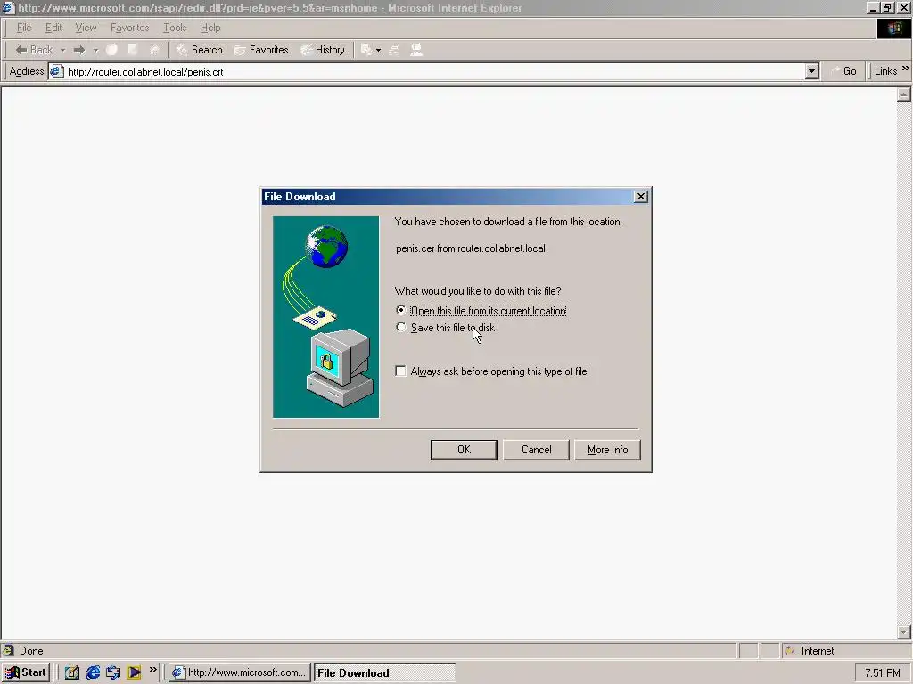Open the Favorites menu
This screenshot has width=913, height=684.
pyautogui.click(x=130, y=28)
